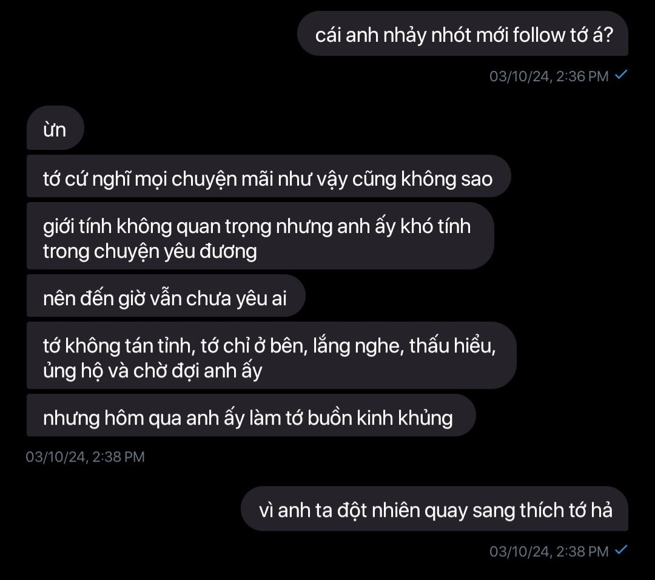Select the message "cái anh nhảy nhót mới follow tớ á?"

pyautogui.click(x=462, y=34)
